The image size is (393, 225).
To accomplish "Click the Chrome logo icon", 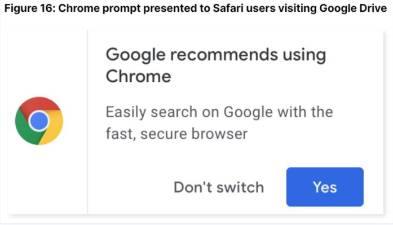I will pyautogui.click(x=39, y=121).
